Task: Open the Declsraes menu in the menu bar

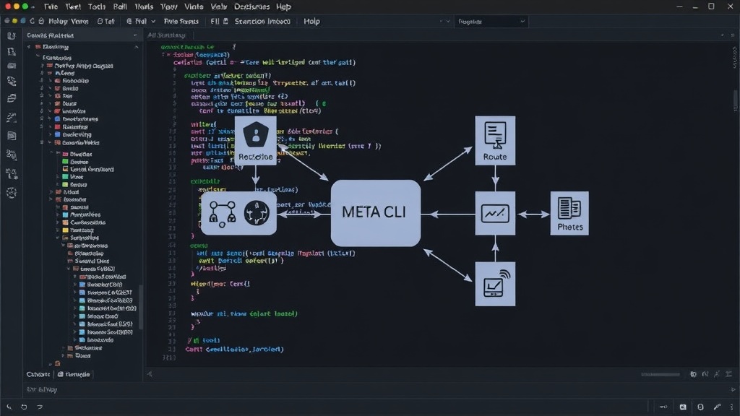Action: tap(251, 6)
